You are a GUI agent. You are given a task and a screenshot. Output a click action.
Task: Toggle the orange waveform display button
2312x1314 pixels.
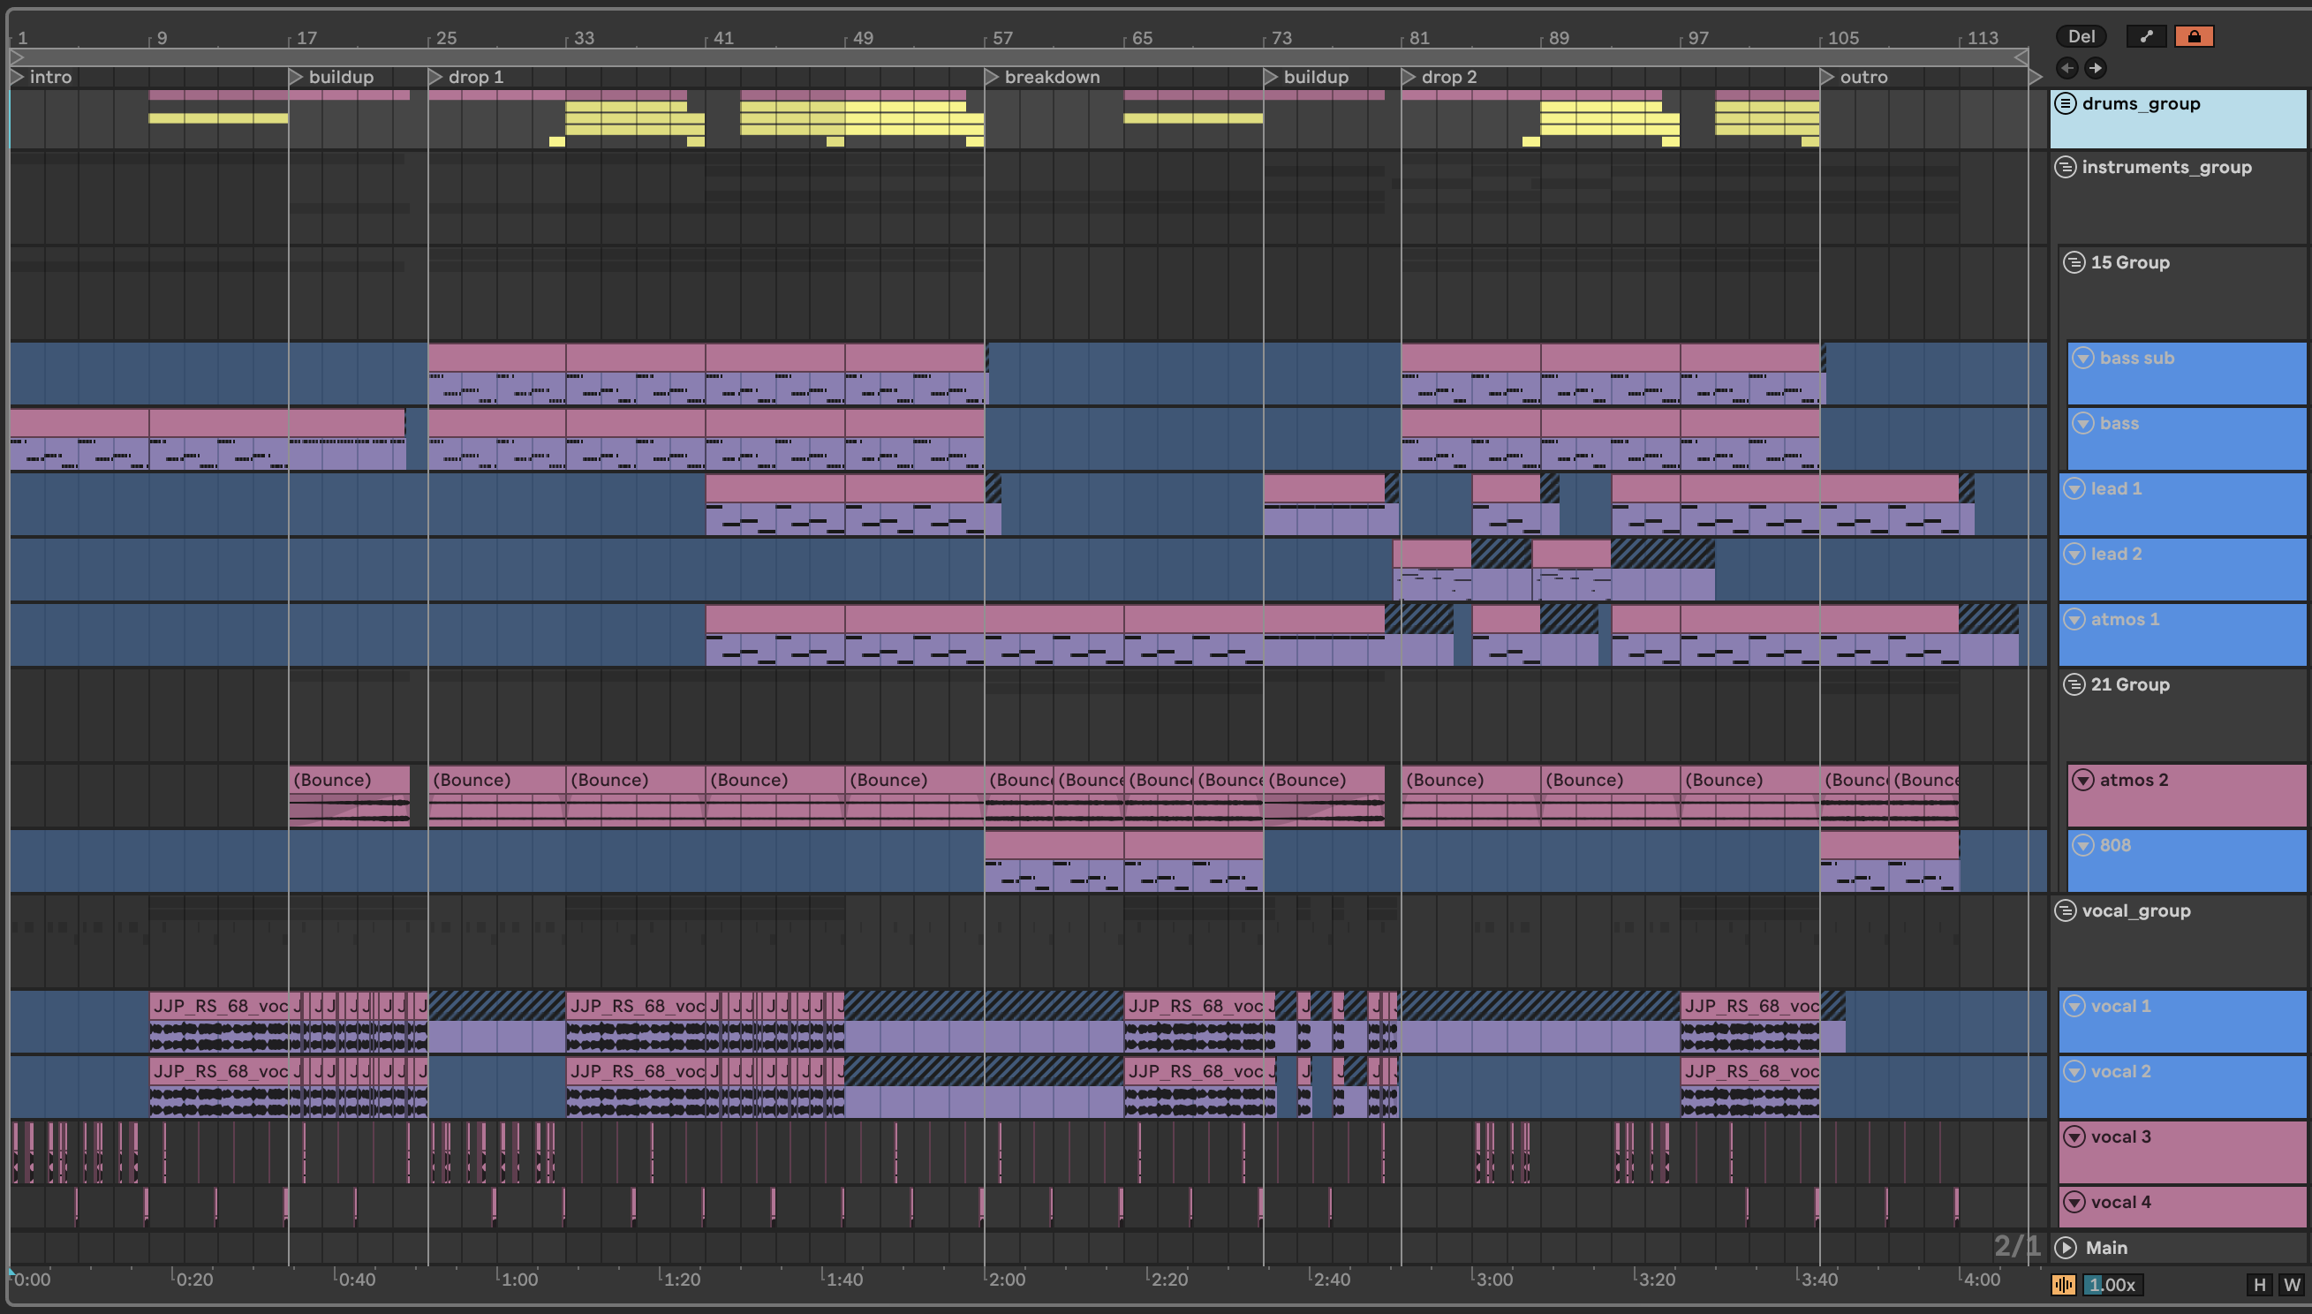(x=2063, y=1285)
